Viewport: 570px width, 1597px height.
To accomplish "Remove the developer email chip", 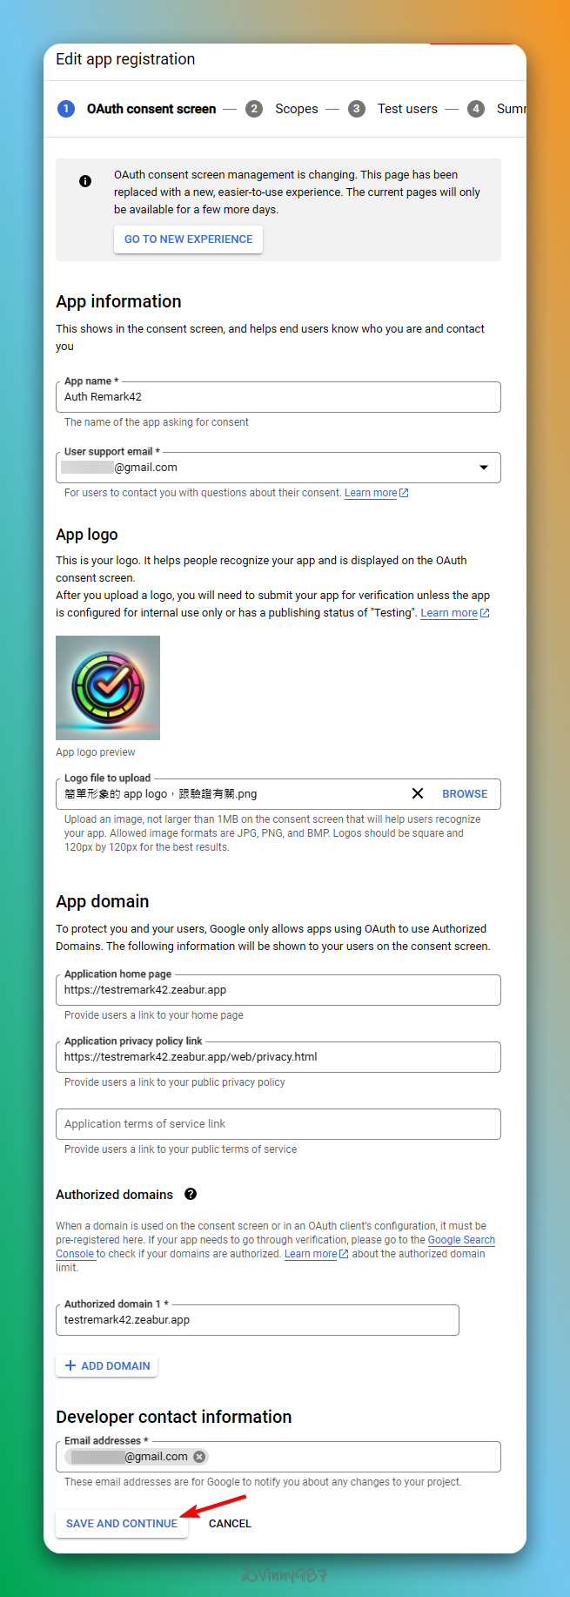I will [199, 1456].
